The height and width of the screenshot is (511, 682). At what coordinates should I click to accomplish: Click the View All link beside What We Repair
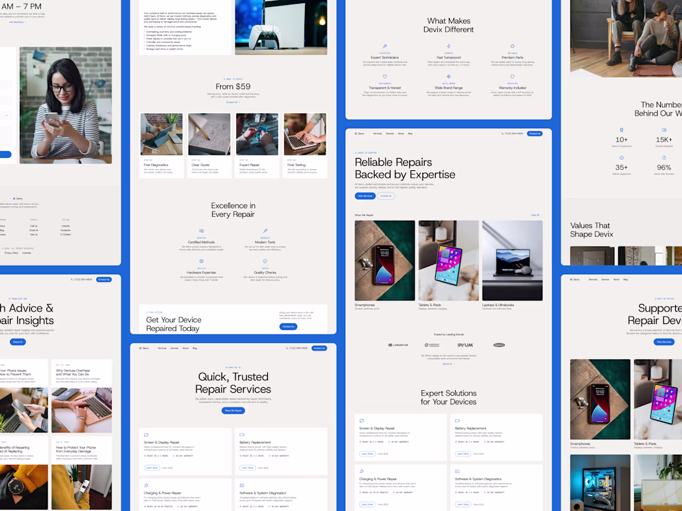tap(536, 215)
